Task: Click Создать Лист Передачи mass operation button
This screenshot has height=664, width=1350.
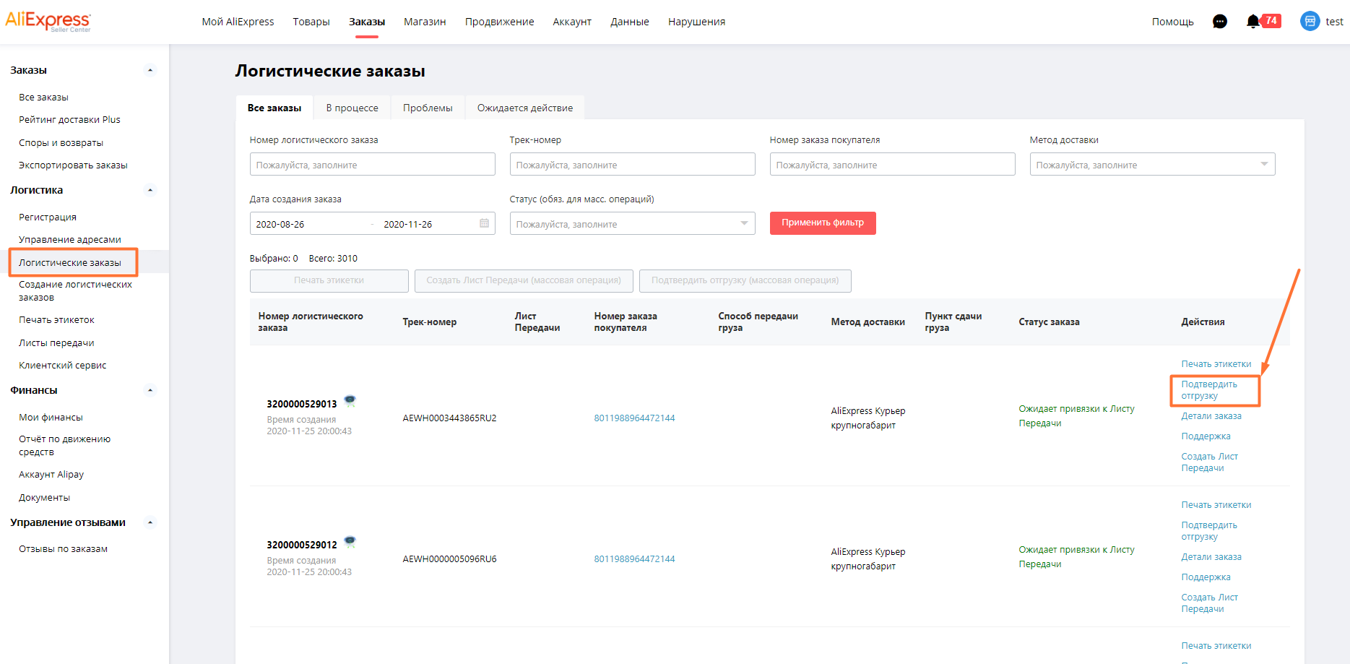Action: pos(524,280)
